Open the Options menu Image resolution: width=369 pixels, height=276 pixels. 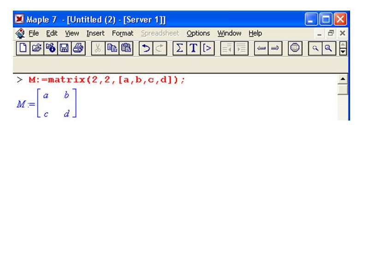point(198,33)
